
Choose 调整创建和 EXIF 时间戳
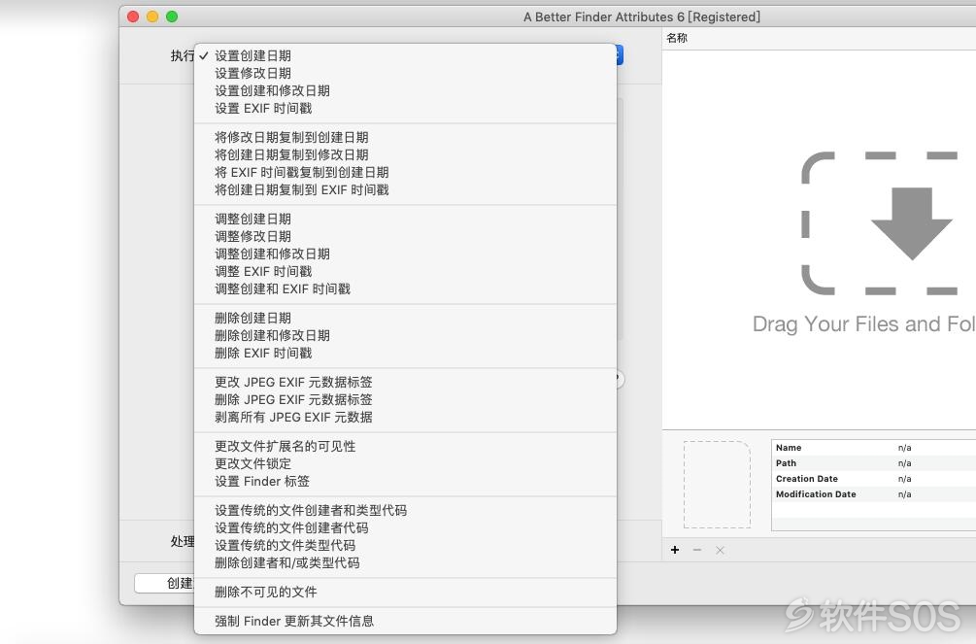tap(405, 288)
